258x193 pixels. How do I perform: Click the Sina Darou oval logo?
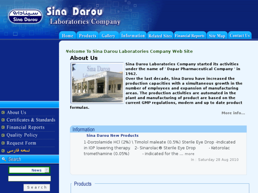[25, 16]
